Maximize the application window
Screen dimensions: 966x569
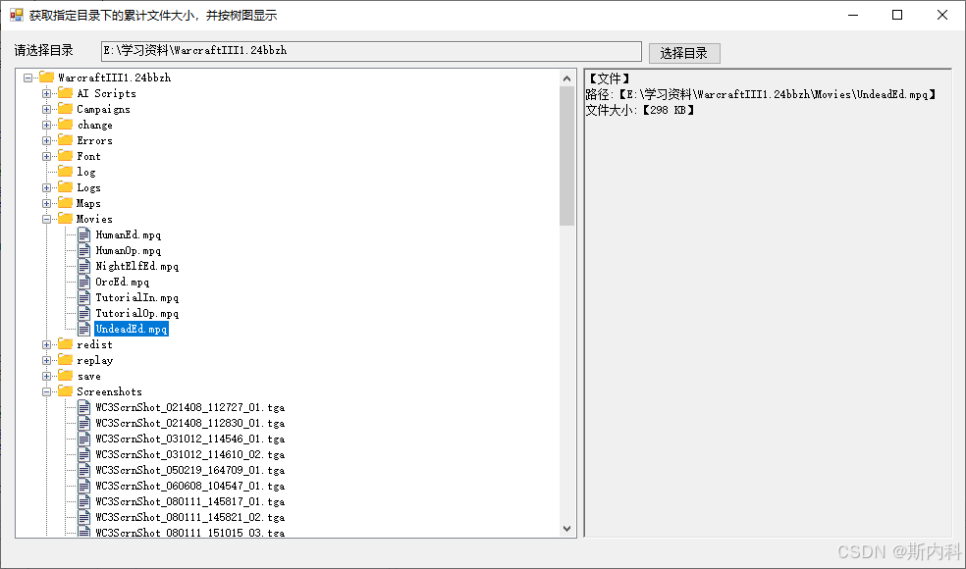(897, 15)
